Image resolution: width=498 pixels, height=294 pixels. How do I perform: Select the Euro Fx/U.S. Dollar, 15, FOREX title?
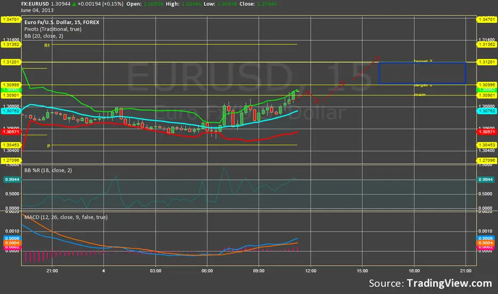tap(61, 22)
